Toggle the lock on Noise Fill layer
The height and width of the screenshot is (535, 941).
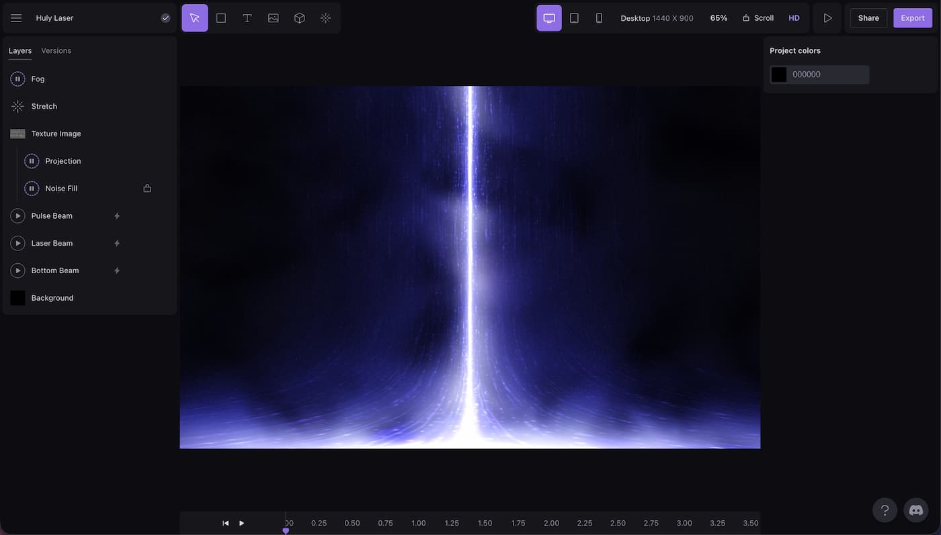(147, 189)
